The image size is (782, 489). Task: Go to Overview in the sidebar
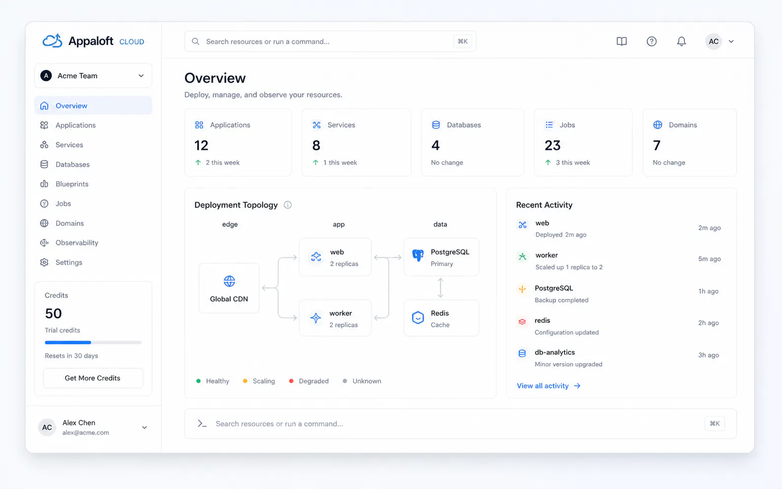(93, 105)
